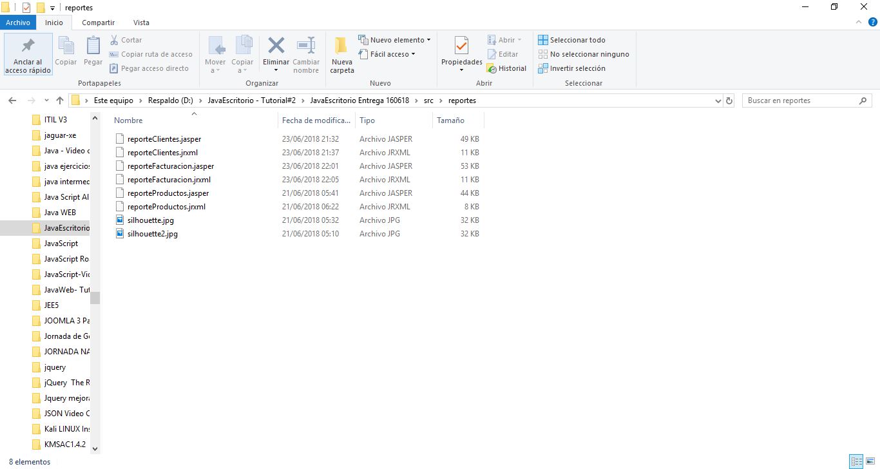The height and width of the screenshot is (469, 880).
Task: Open jaguar-xe folder in sidebar
Action: (x=60, y=135)
